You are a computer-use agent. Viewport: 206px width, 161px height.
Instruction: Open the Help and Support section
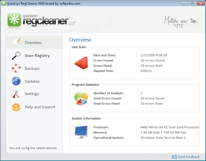tap(40, 107)
